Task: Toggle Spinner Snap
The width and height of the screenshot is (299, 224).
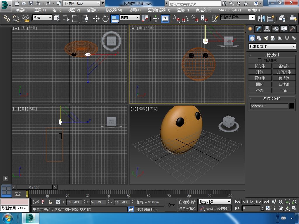Action: tap(204, 18)
